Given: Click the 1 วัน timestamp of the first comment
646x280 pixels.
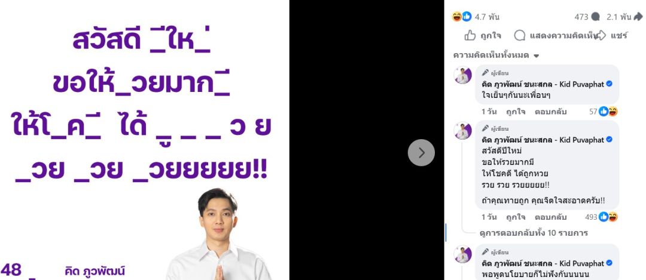Looking at the screenshot, I should tap(489, 112).
